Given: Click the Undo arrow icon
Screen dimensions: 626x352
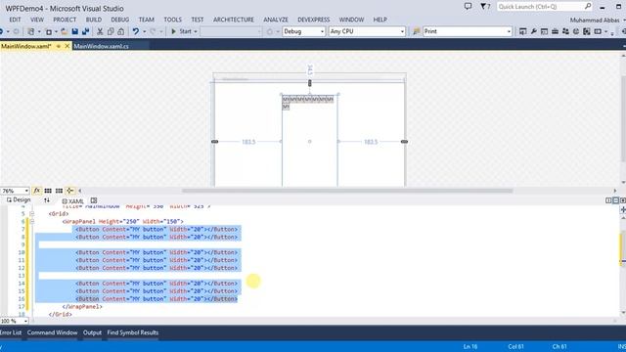Looking at the screenshot, I should [136, 31].
